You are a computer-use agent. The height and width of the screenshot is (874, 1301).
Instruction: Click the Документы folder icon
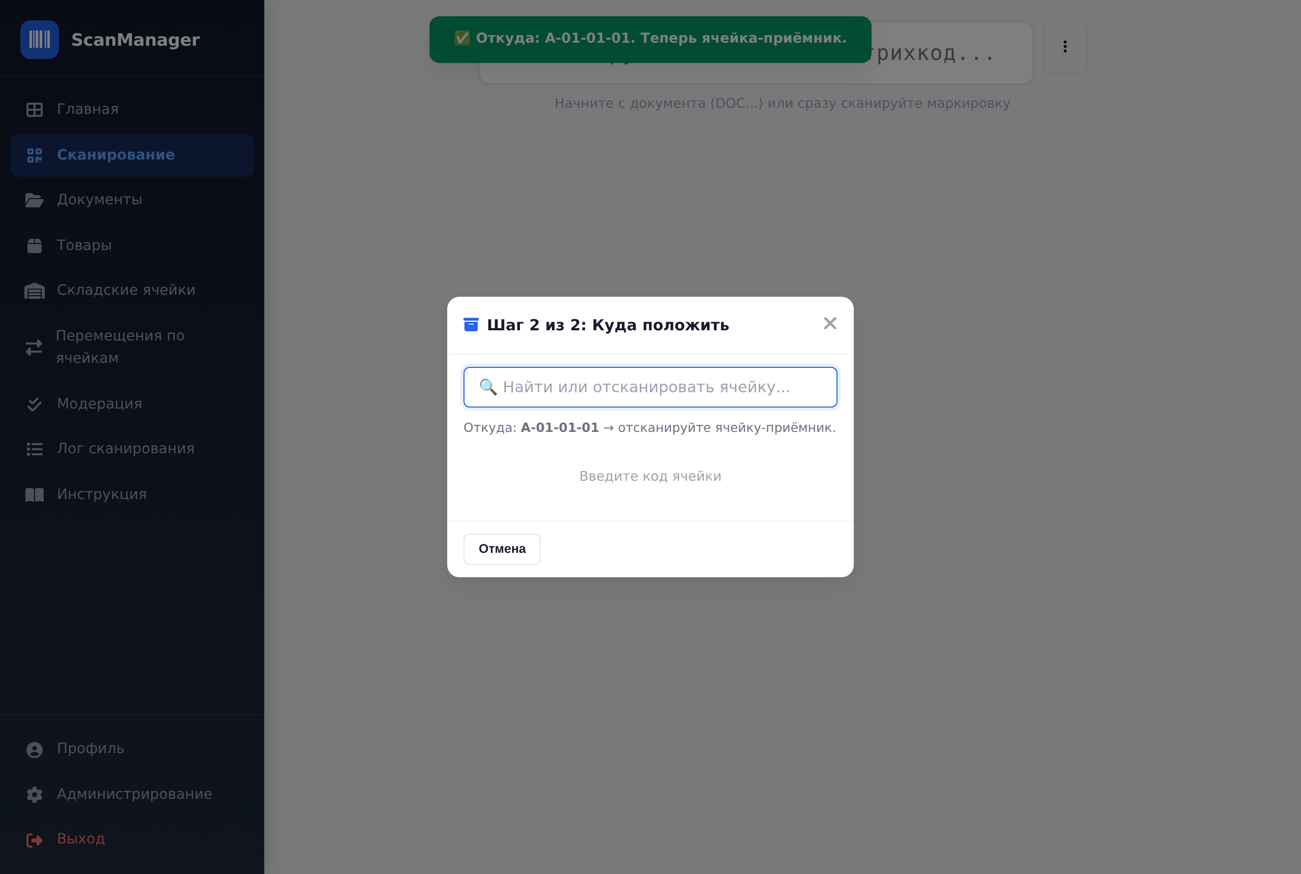coord(35,200)
